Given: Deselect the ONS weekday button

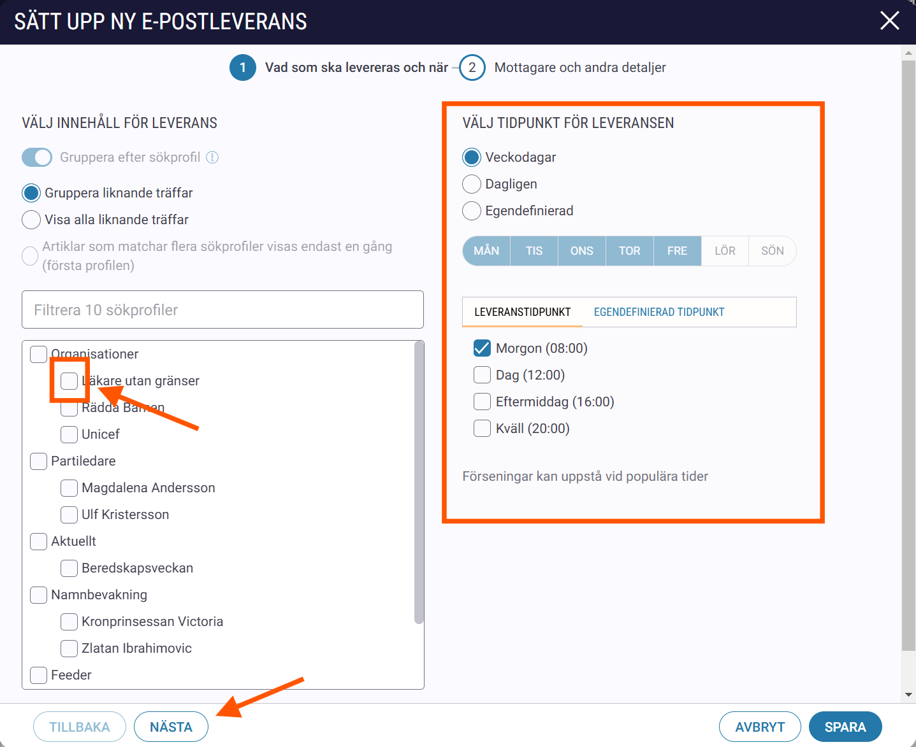Looking at the screenshot, I should click(582, 251).
